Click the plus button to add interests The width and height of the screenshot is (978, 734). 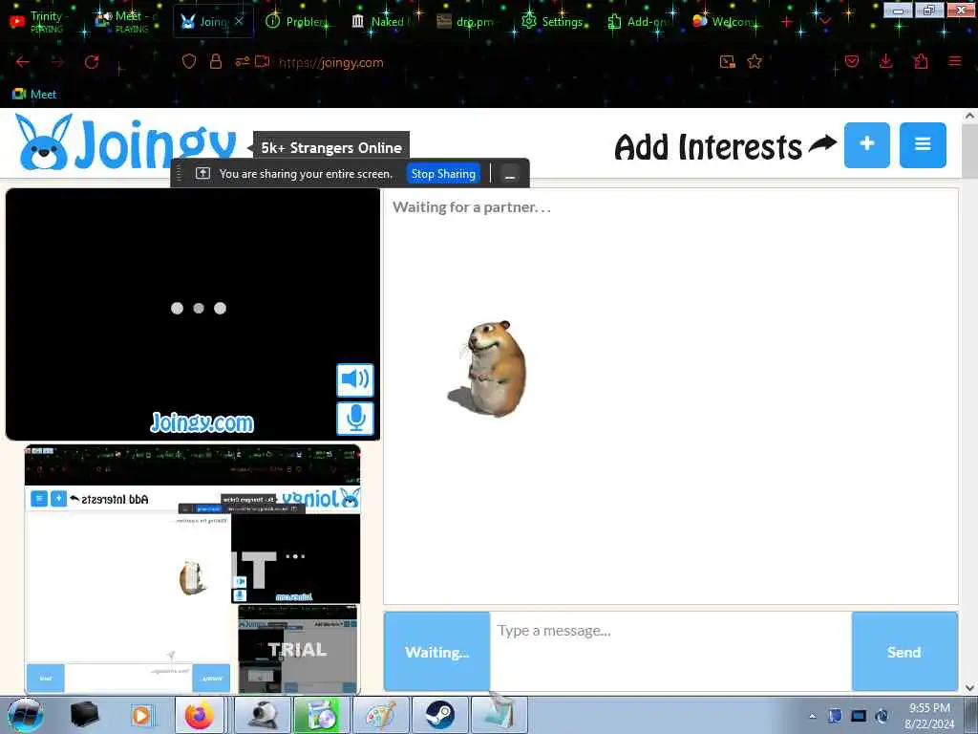866,145
